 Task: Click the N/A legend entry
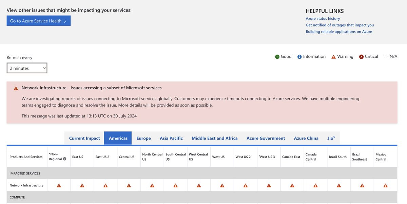pyautogui.click(x=390, y=57)
